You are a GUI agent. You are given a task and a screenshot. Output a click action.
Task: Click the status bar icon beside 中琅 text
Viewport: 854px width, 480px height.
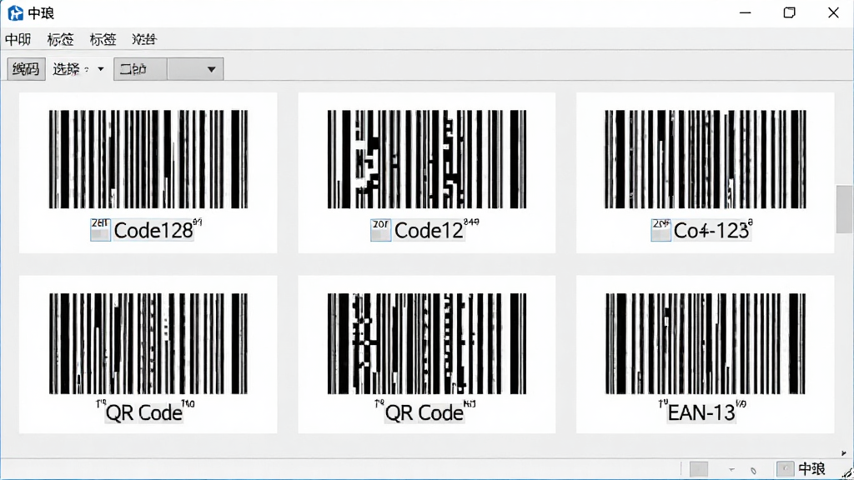click(x=785, y=468)
